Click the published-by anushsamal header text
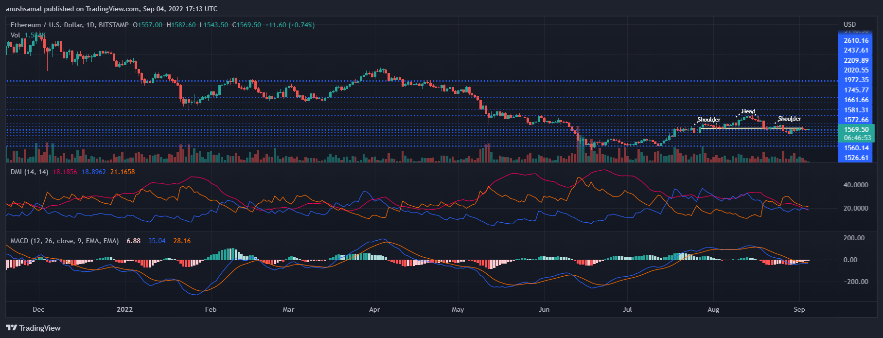Viewport: 883px width, 338px height. [x=111, y=9]
